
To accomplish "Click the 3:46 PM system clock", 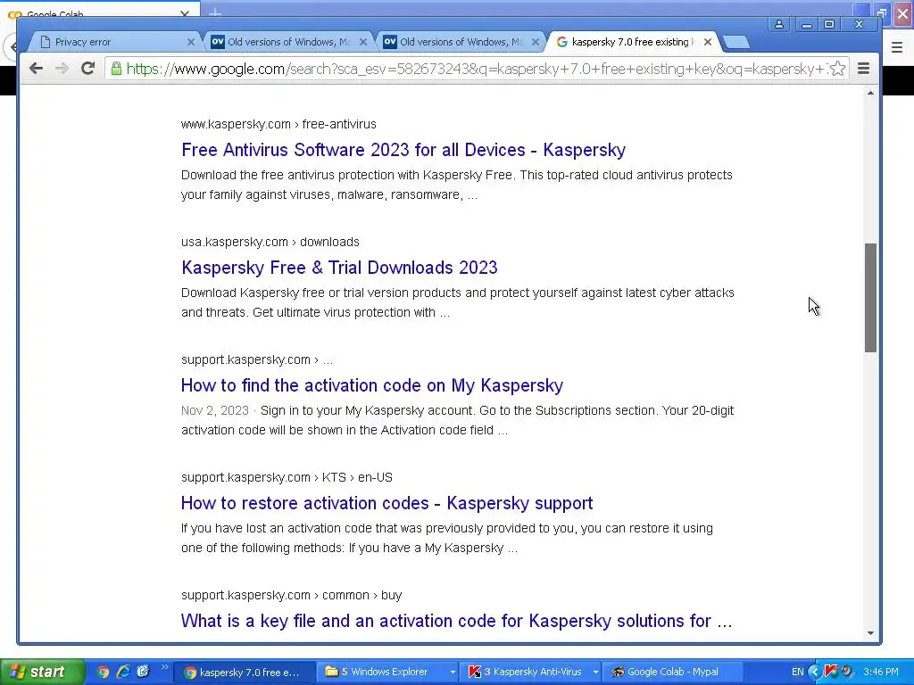I will (881, 673).
